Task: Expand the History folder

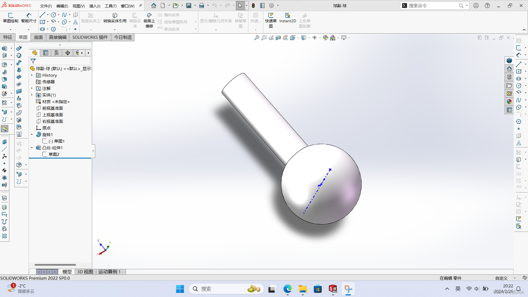Action: (32, 75)
